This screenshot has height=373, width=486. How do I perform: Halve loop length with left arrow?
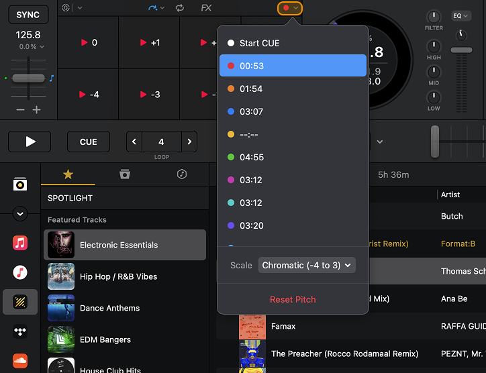134,142
